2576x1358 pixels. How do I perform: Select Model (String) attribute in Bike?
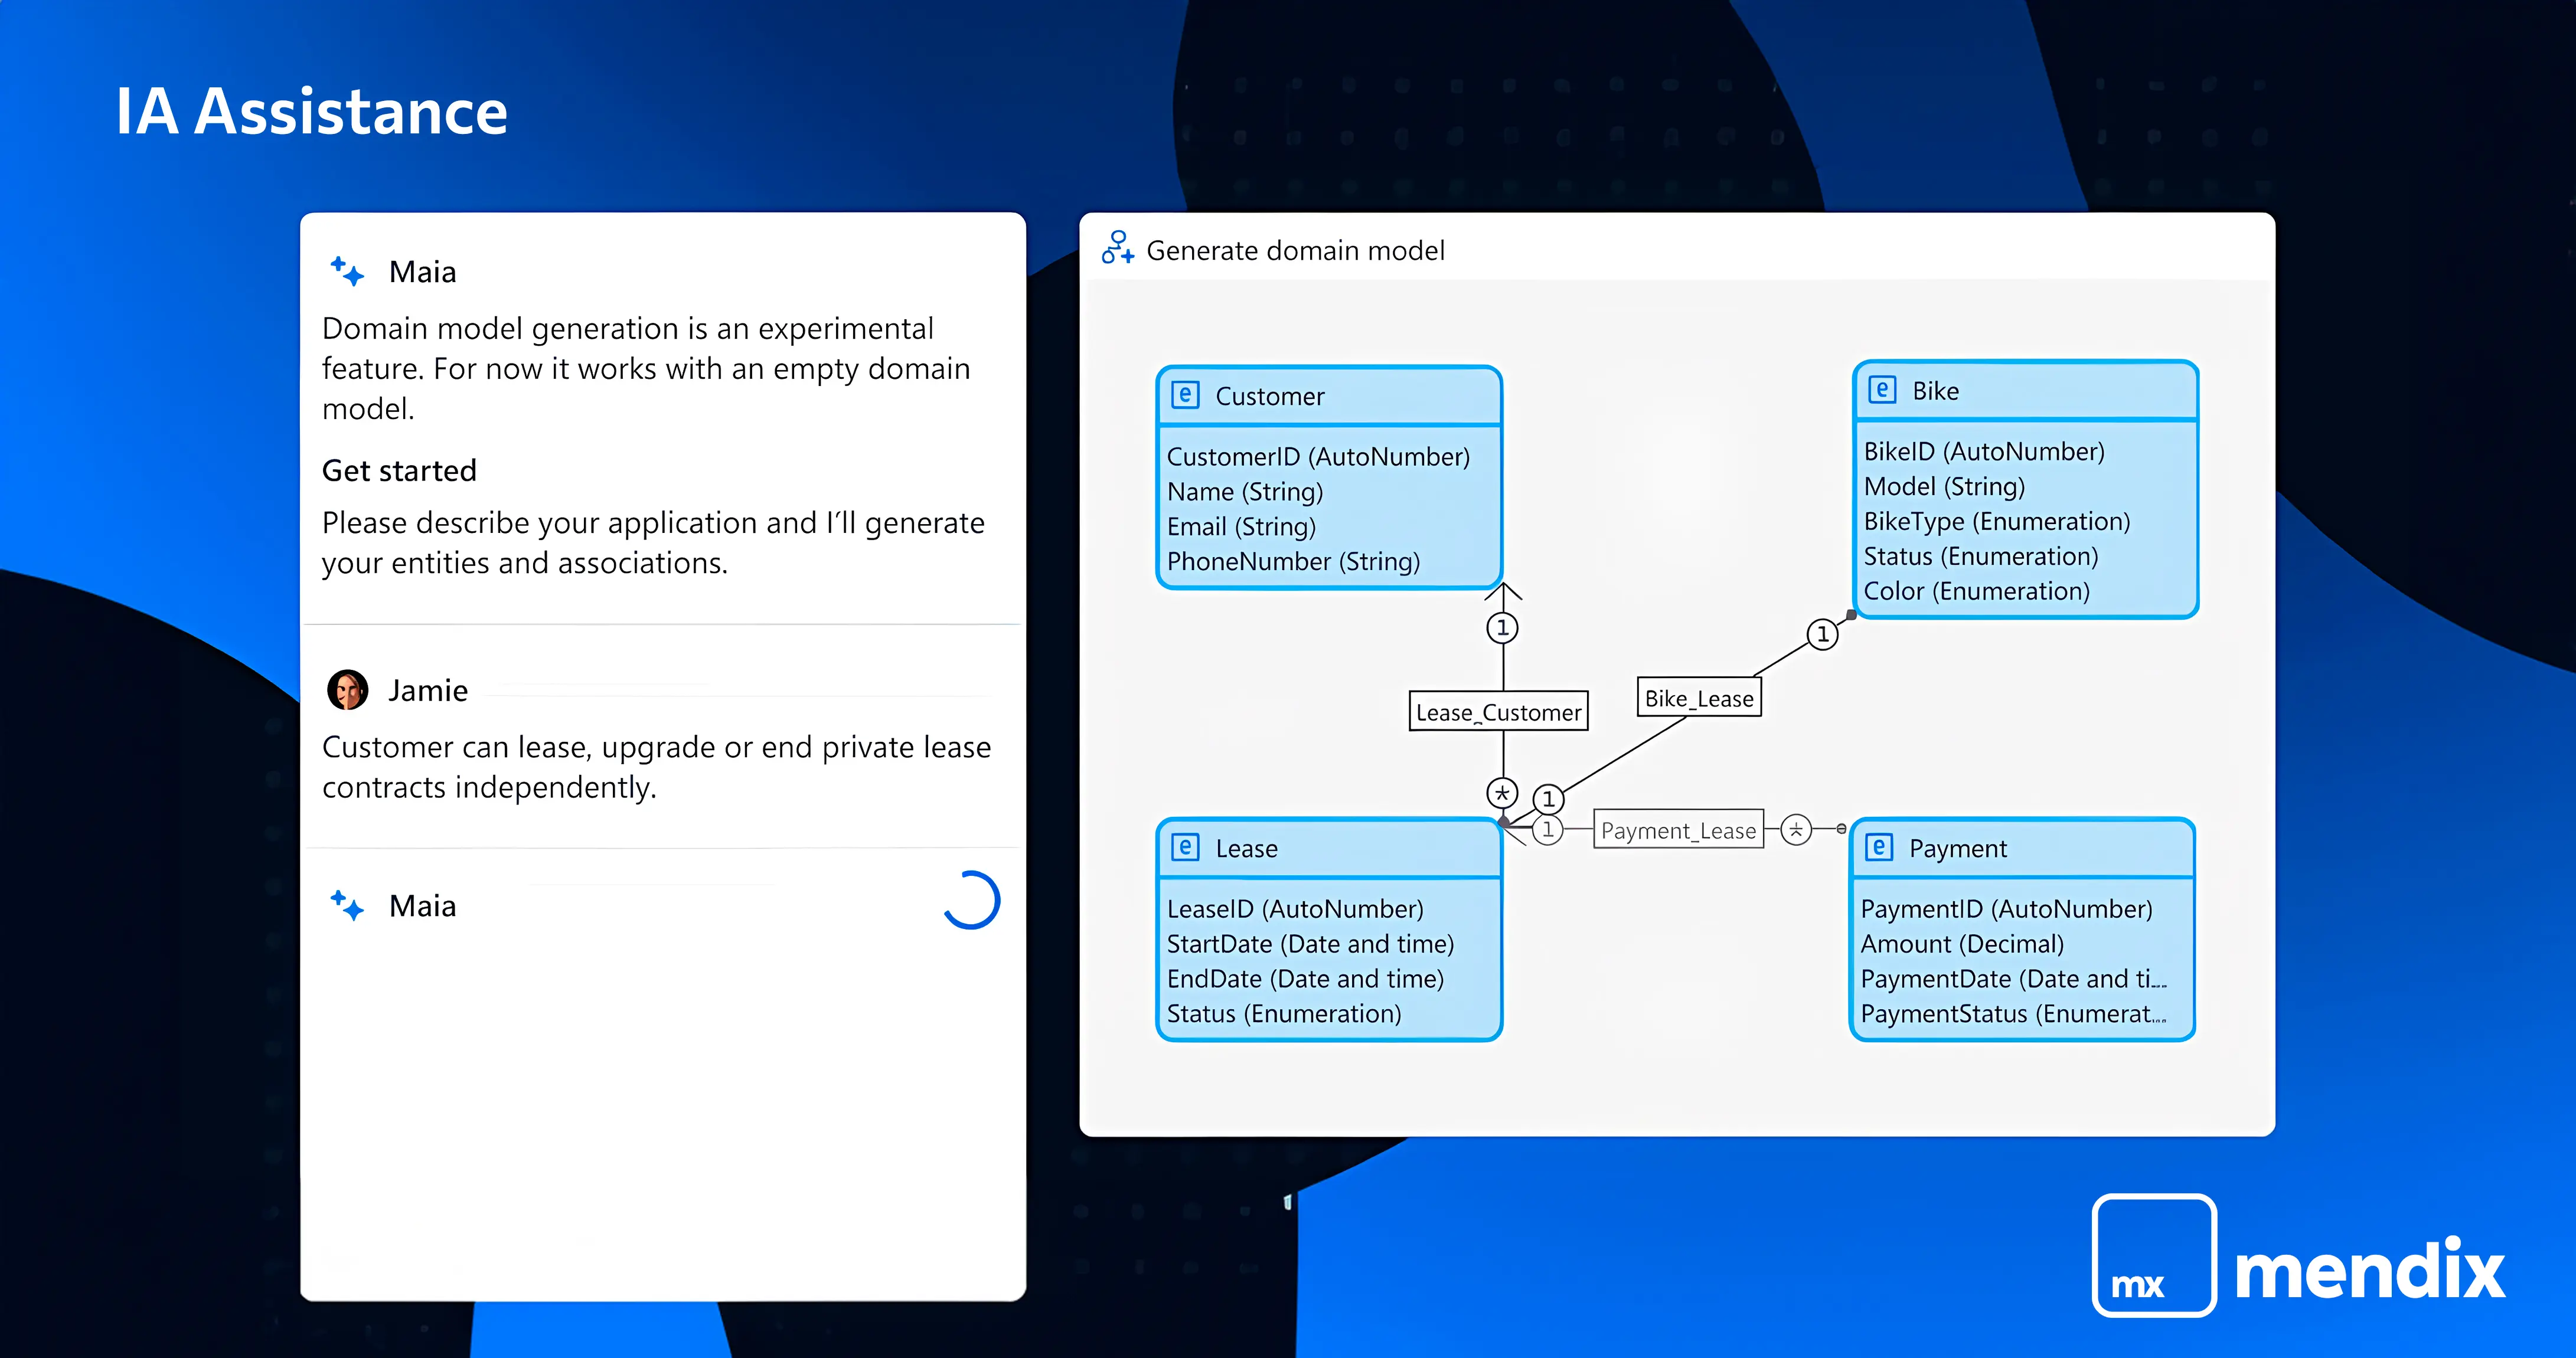1944,487
